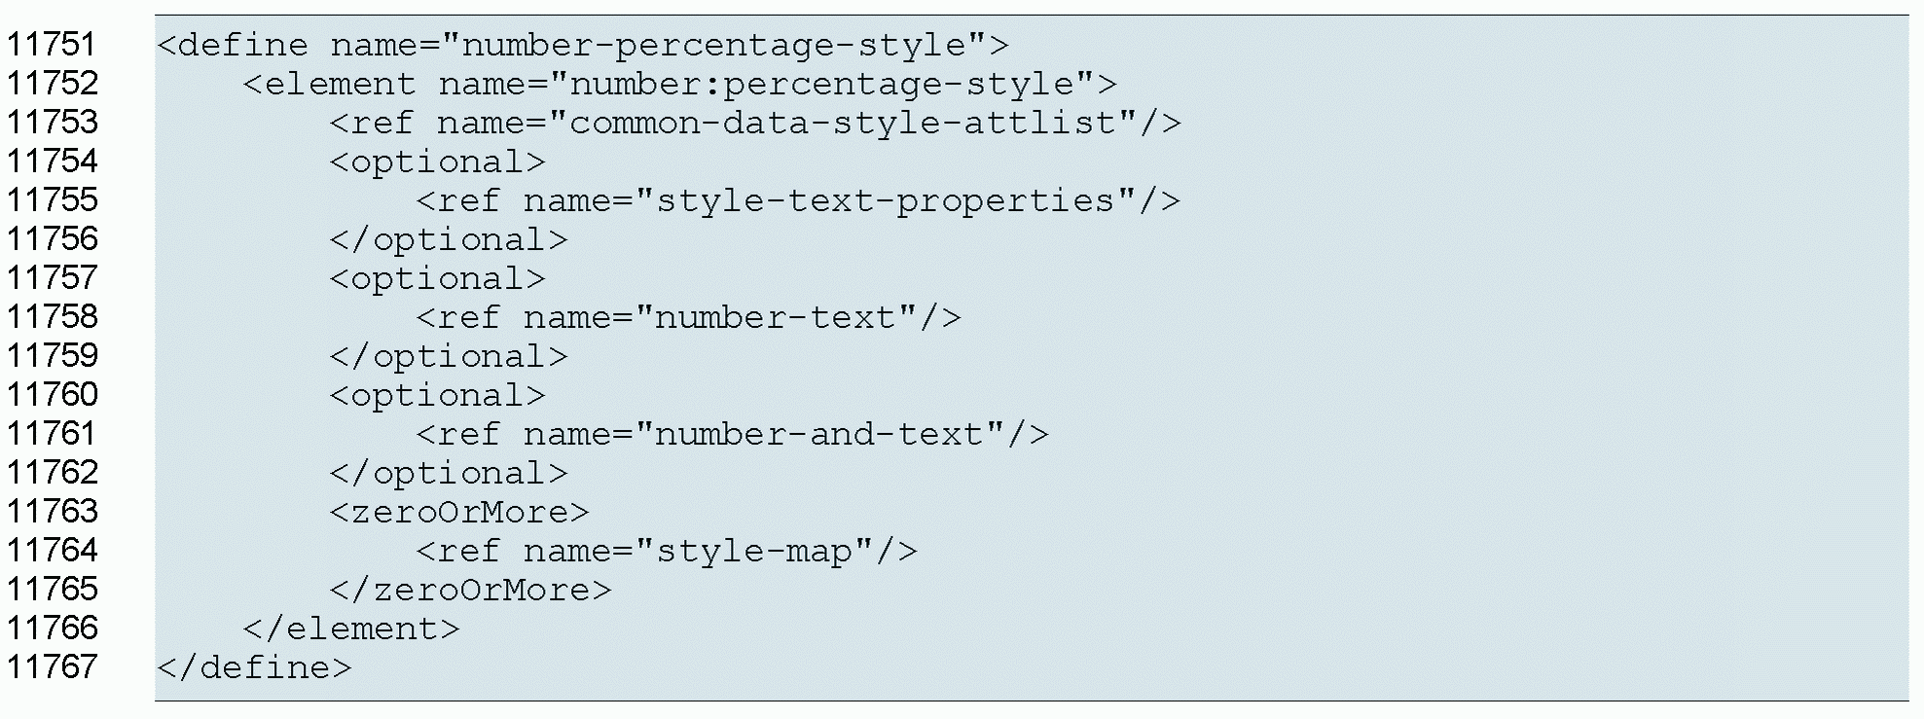This screenshot has width=1924, height=719.
Task: Click the closing zeroOrMore tag
Action: pyautogui.click(x=470, y=590)
